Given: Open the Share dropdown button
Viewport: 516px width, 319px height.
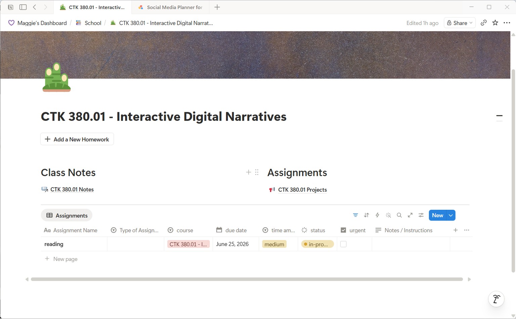Looking at the screenshot, I should coord(460,23).
